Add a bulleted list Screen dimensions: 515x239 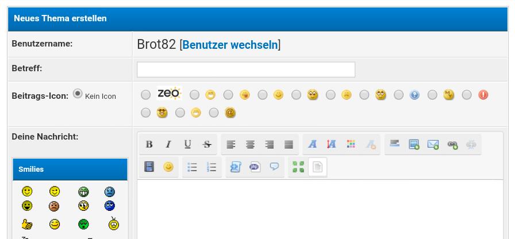(192, 167)
